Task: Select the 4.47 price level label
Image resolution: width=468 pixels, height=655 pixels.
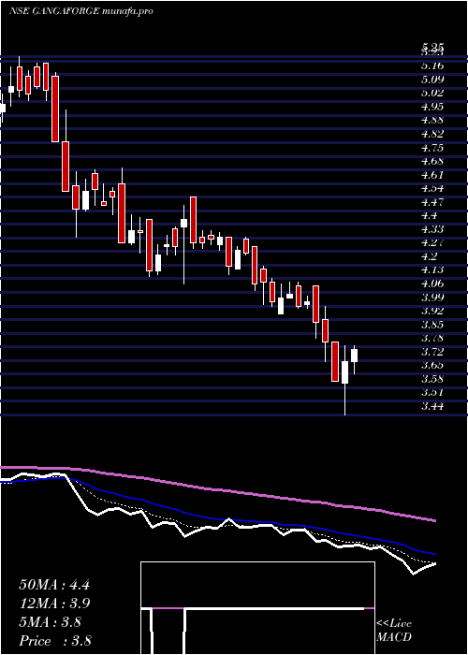Action: (x=432, y=202)
